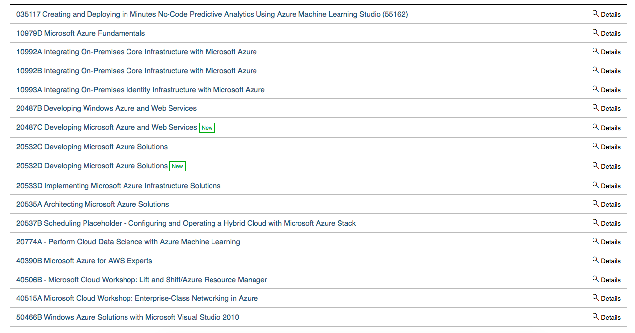The width and height of the screenshot is (635, 333).
Task: Click magnifier icon in the 10993A row
Action: point(595,89)
